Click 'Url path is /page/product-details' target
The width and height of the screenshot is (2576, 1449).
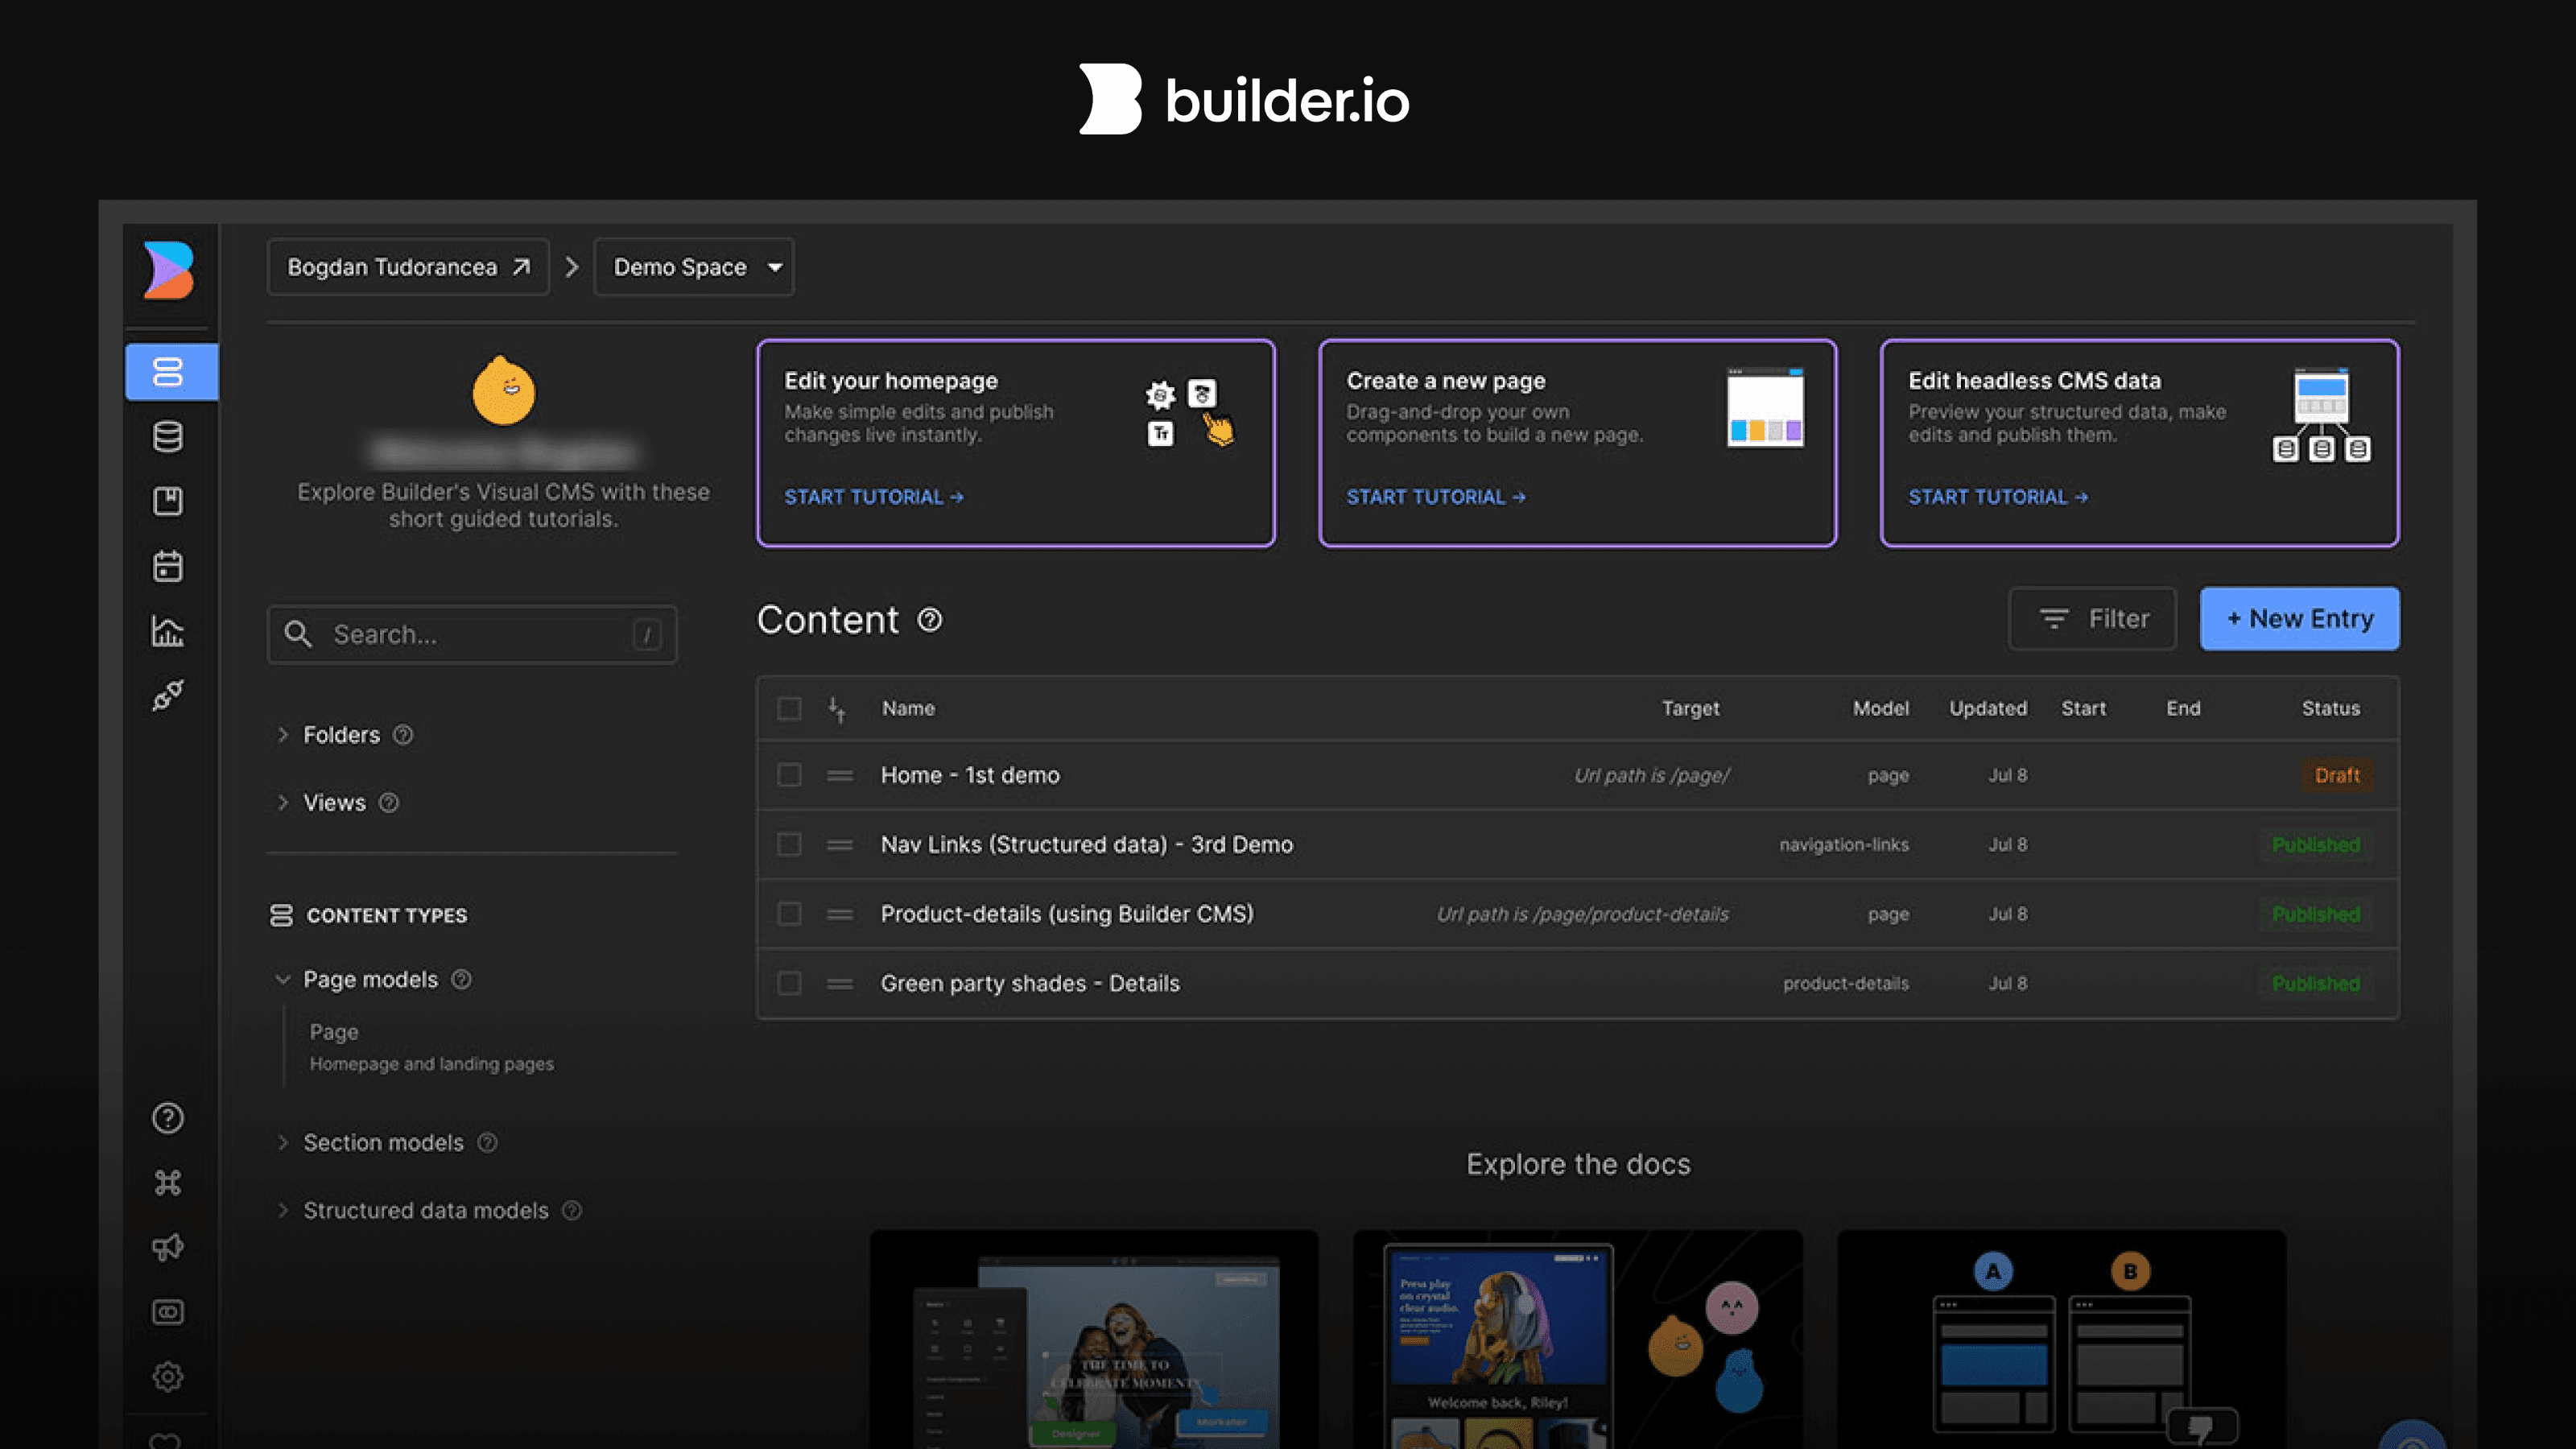tap(1582, 915)
